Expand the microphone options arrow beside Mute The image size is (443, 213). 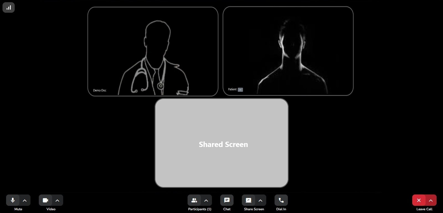pos(25,200)
